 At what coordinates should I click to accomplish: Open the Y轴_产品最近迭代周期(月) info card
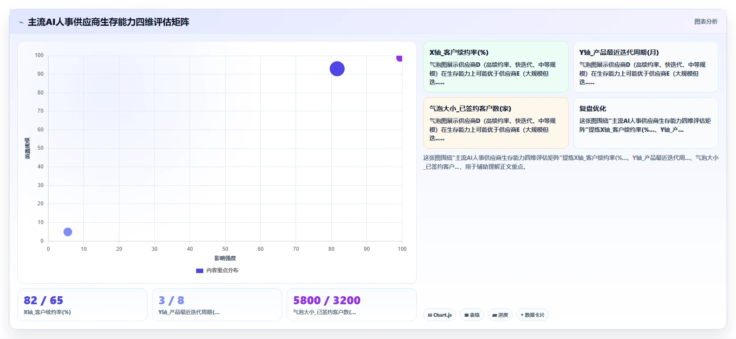(x=646, y=67)
